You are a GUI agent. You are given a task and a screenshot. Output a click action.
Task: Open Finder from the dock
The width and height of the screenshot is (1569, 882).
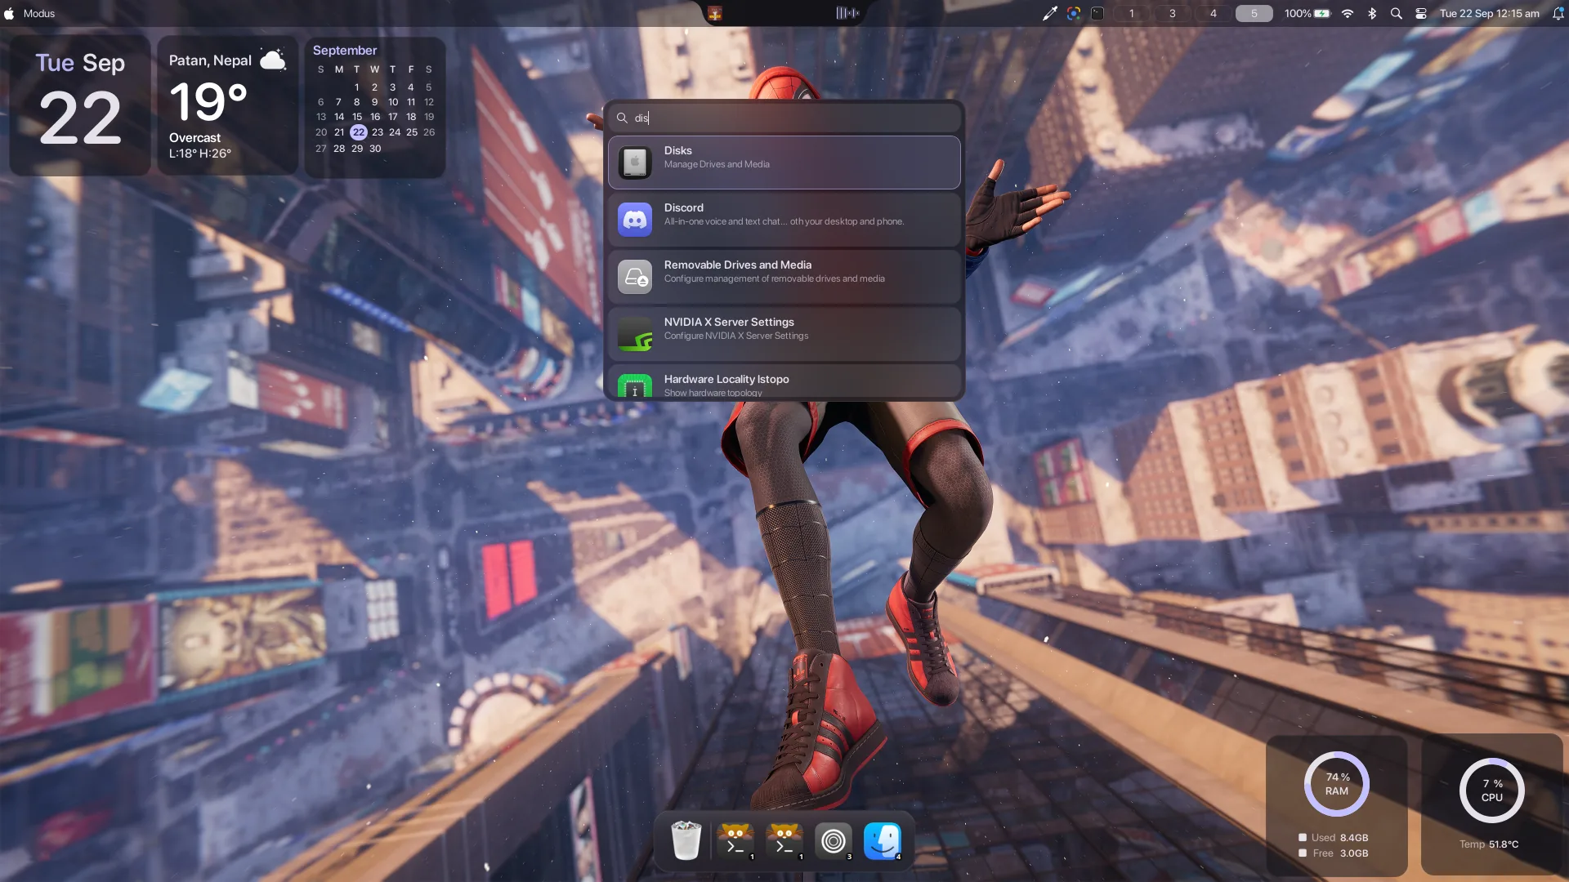click(x=883, y=840)
